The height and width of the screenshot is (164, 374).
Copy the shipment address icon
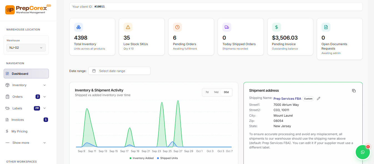point(354,91)
